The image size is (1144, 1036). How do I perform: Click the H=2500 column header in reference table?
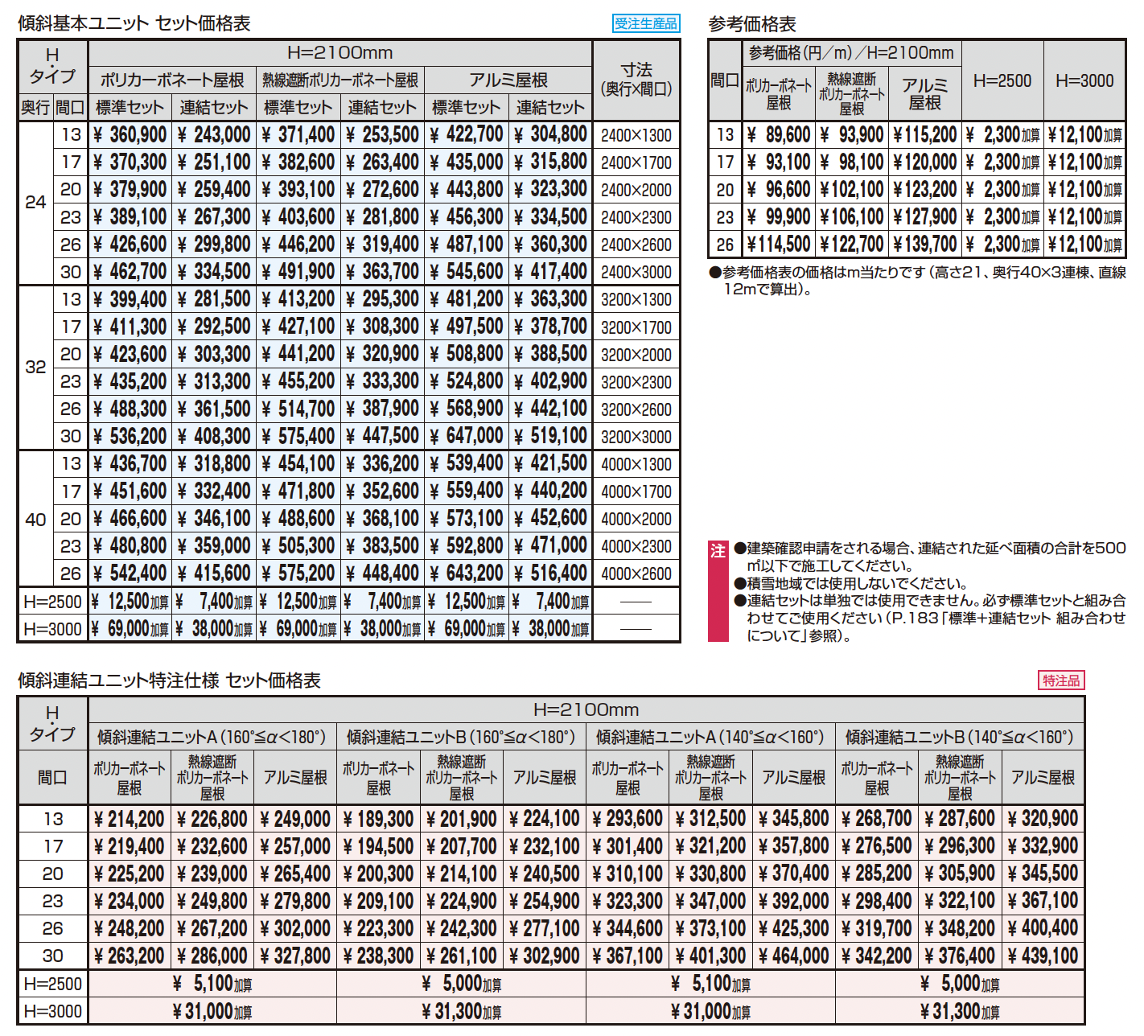pyautogui.click(x=1002, y=80)
